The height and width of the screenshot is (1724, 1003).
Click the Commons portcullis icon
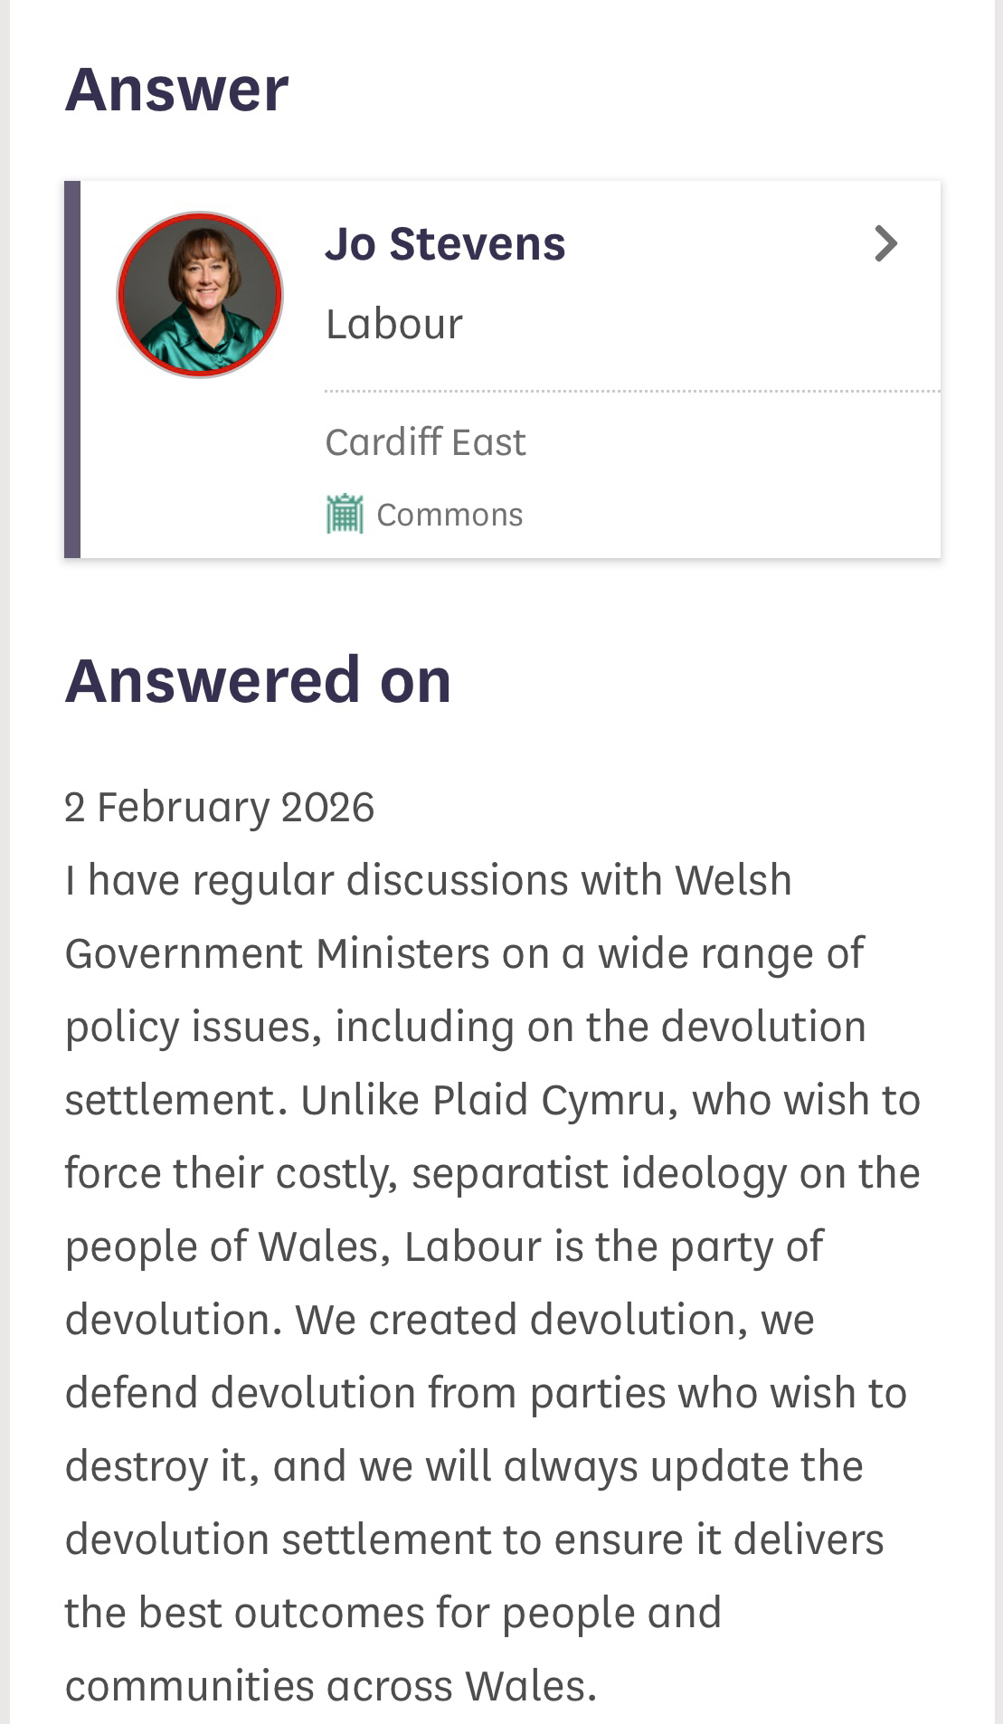click(345, 514)
